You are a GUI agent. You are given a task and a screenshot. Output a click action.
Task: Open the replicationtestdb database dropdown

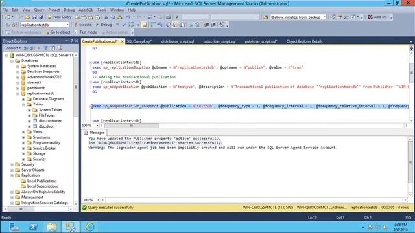pyautogui.click(x=67, y=25)
